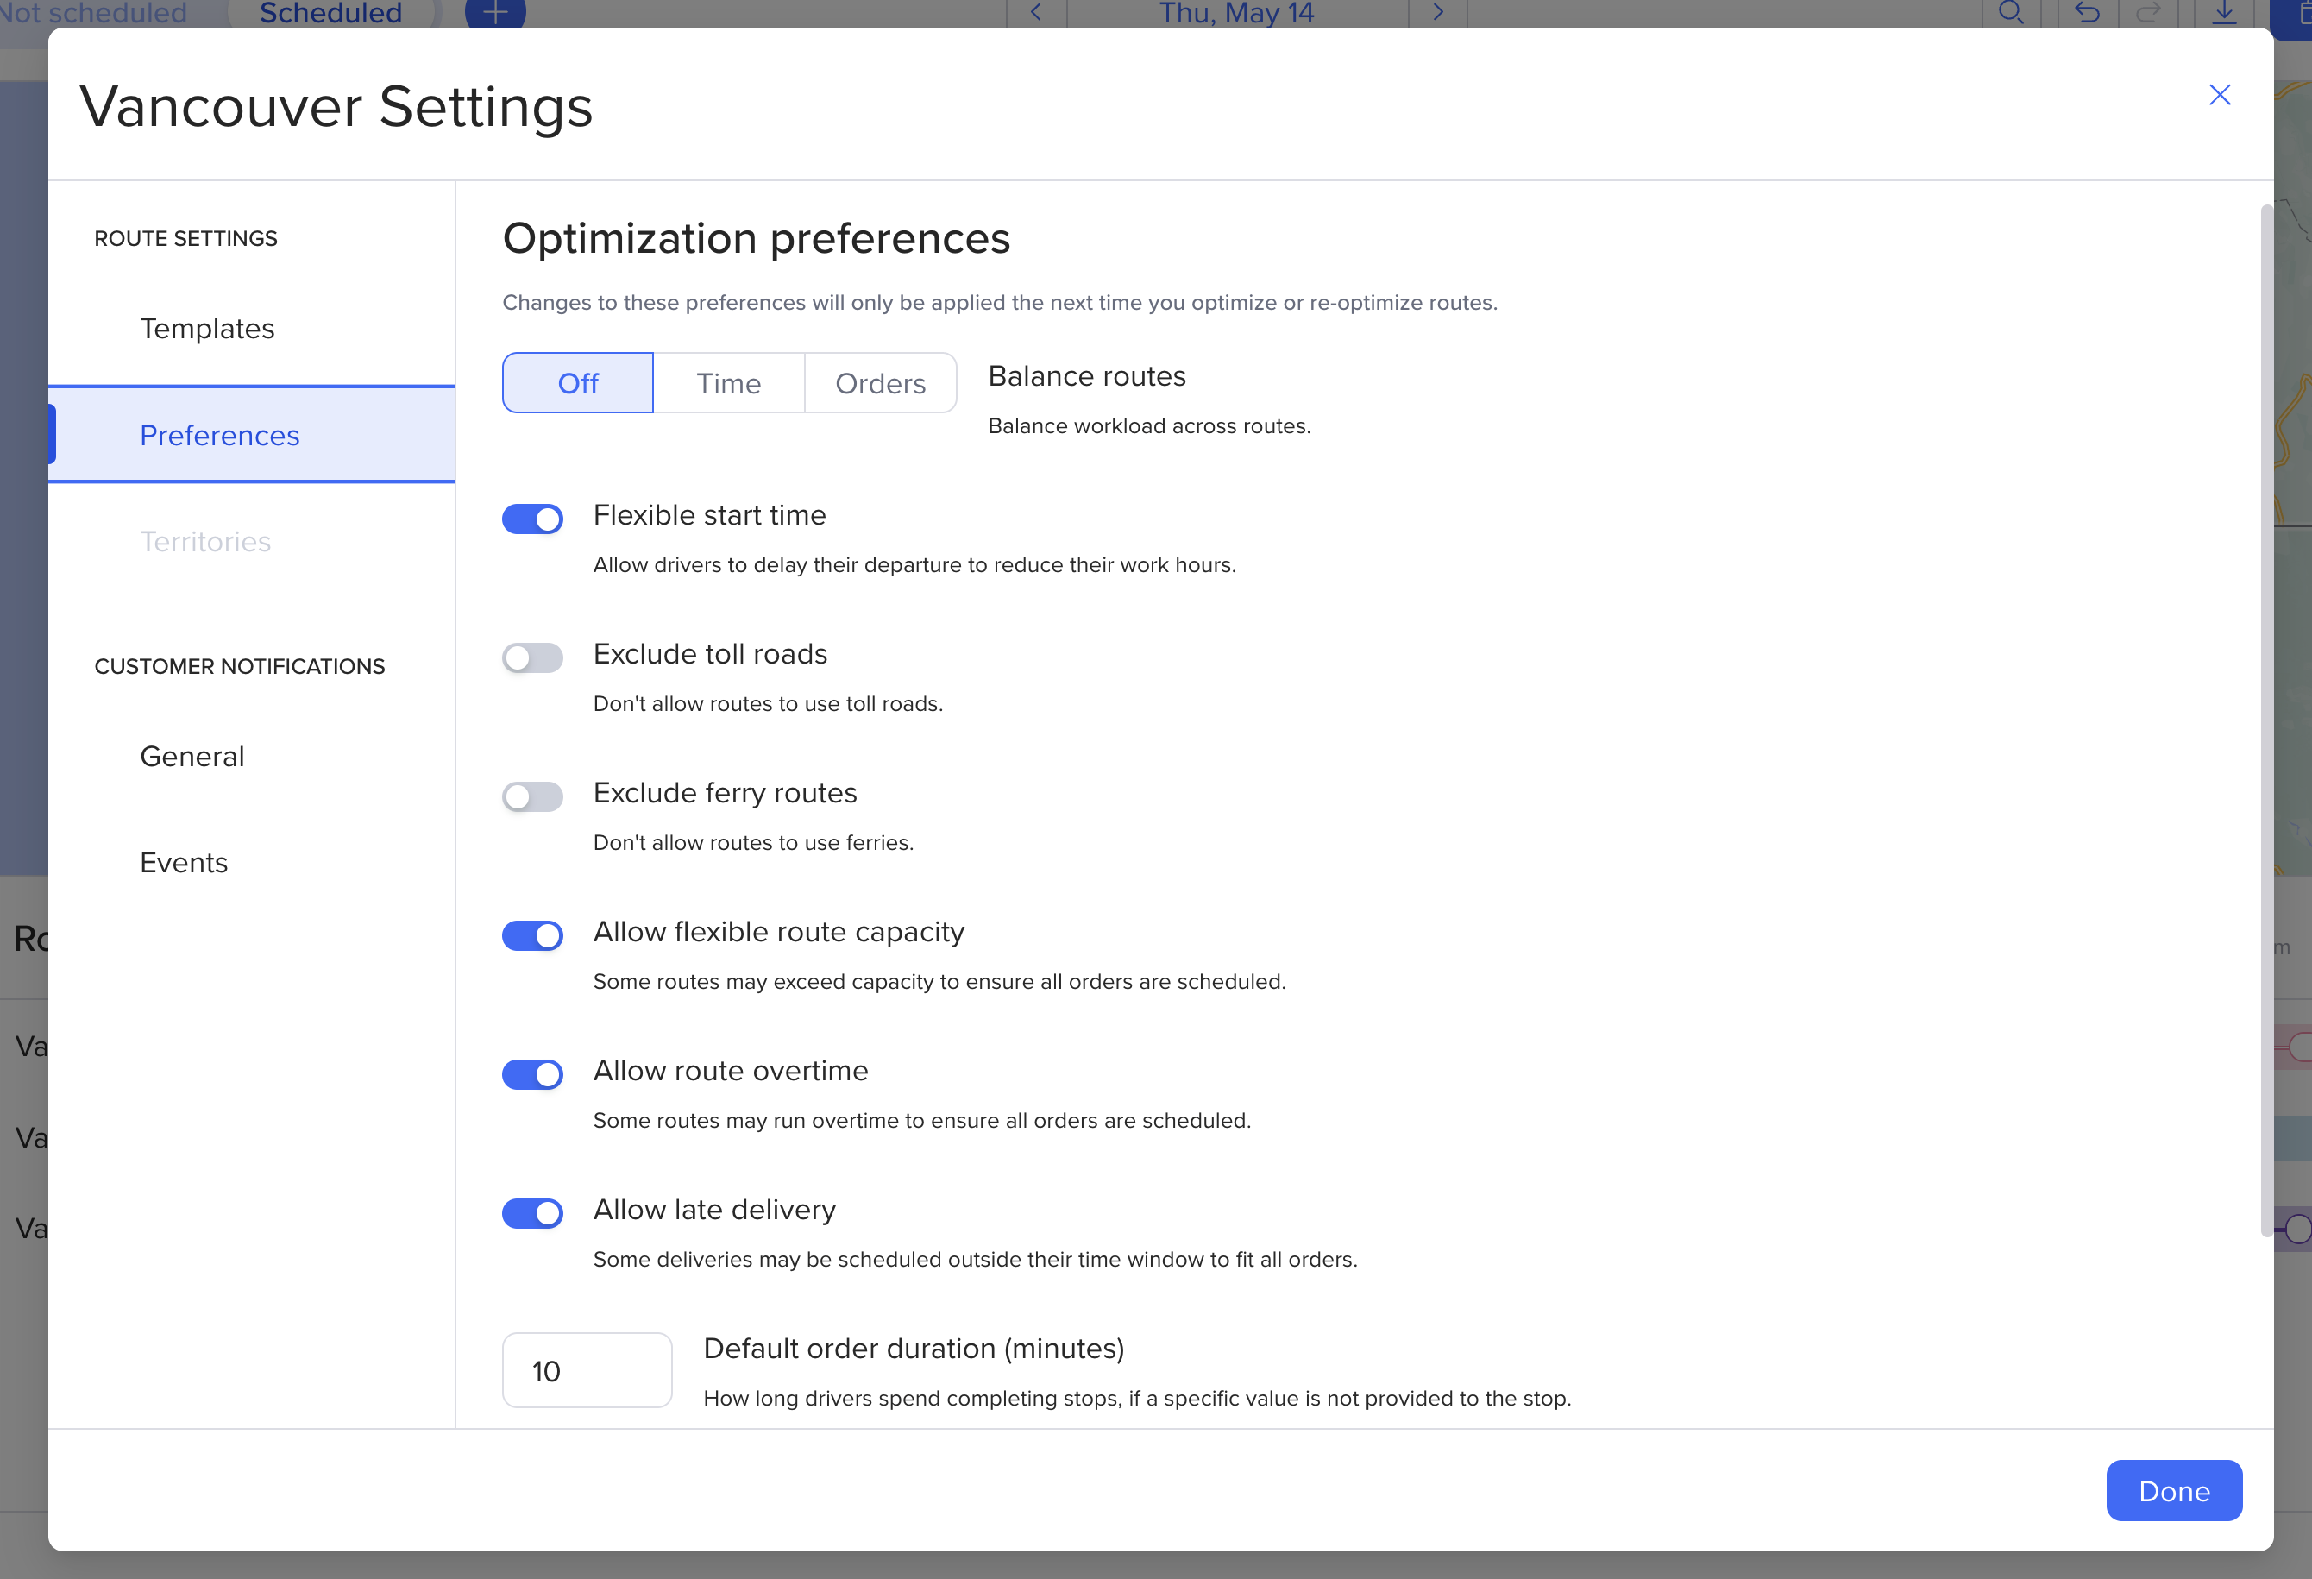Click the redo arrow icon

coord(2148,12)
